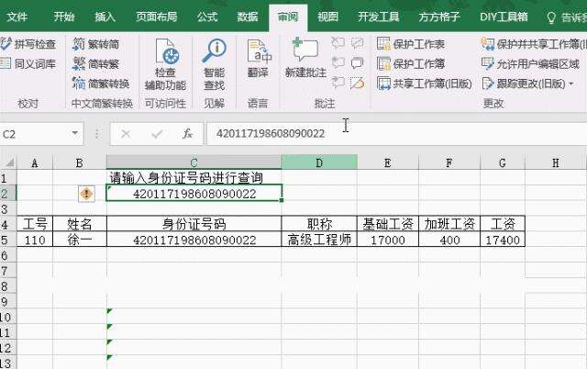Open 同义词库 thesaurus
The image size is (587, 369).
coord(28,63)
